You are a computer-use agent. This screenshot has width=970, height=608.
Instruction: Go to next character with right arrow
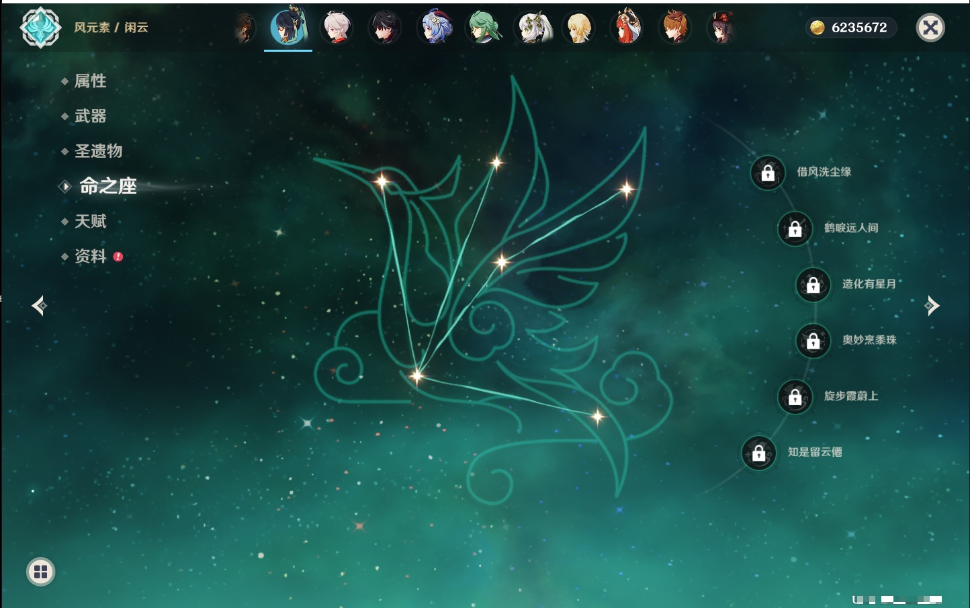click(x=932, y=306)
